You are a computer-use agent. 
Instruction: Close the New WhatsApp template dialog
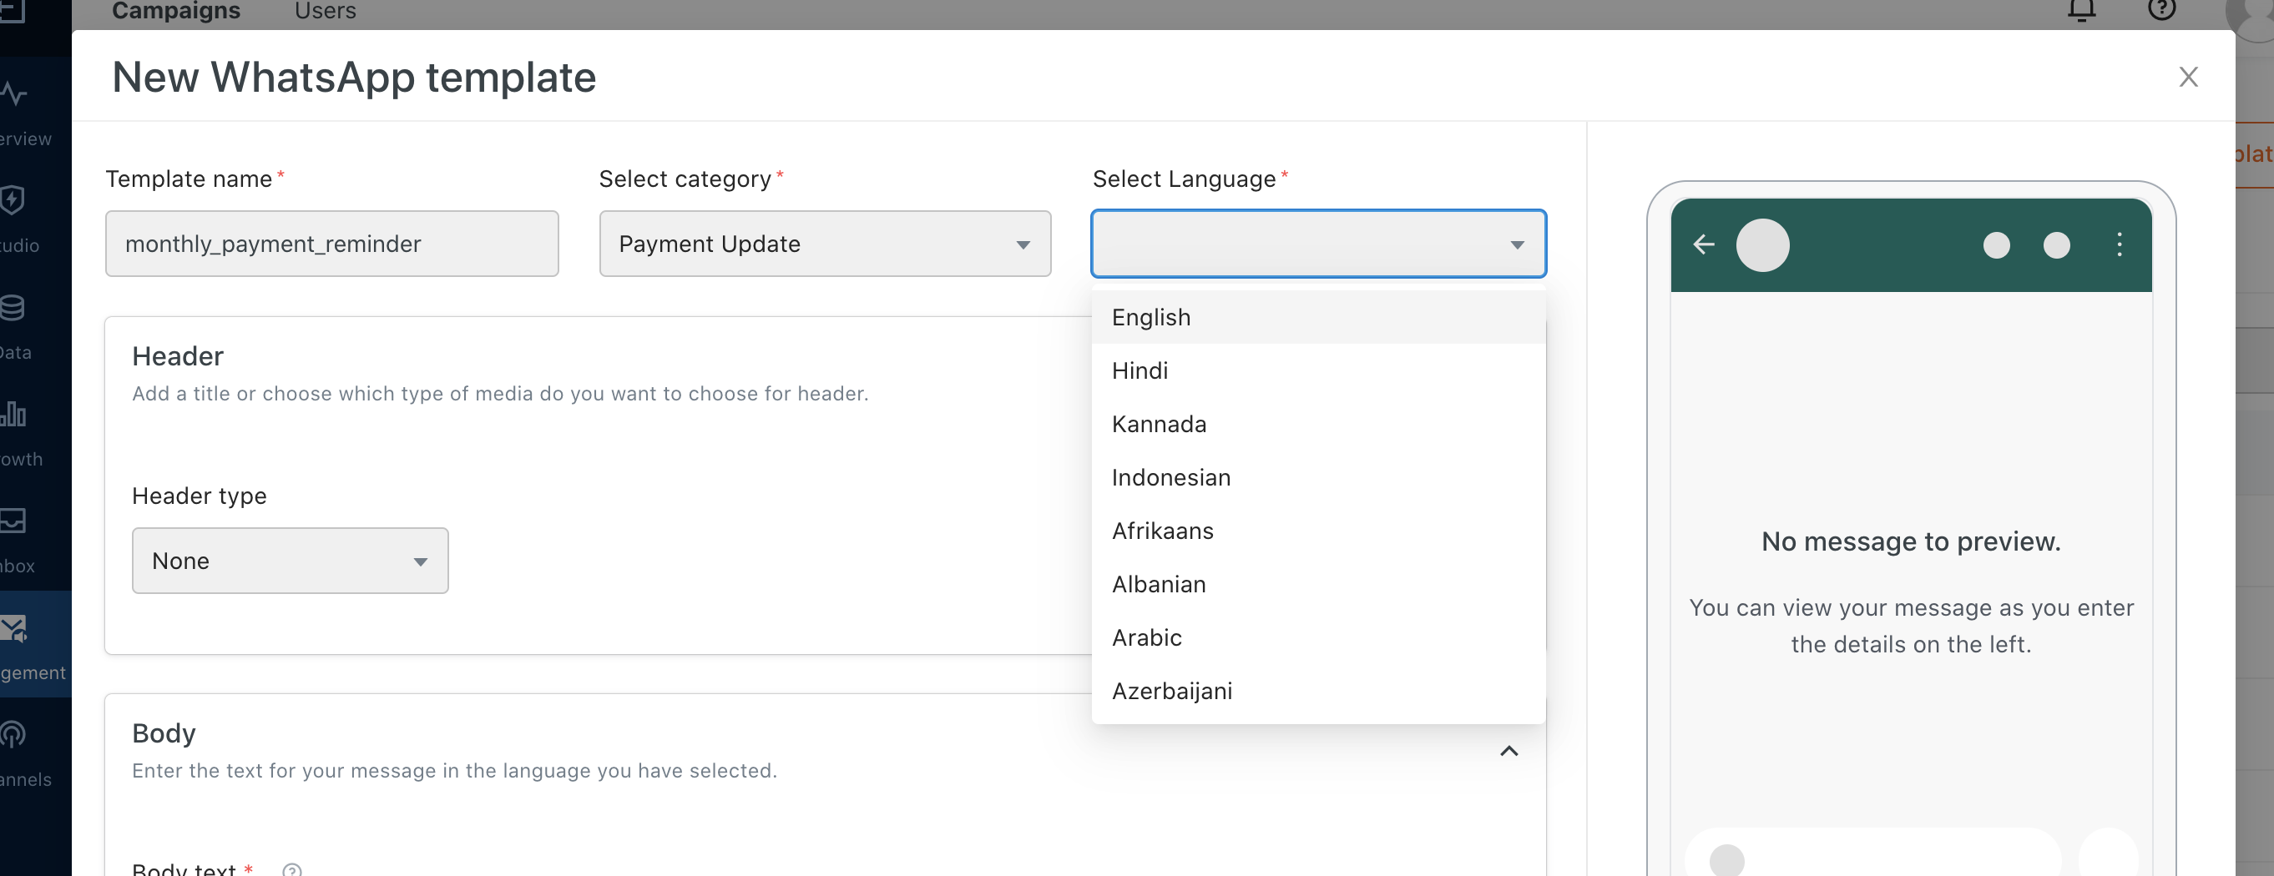(x=2187, y=77)
